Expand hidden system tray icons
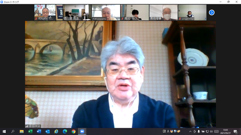 pyautogui.click(x=190, y=132)
